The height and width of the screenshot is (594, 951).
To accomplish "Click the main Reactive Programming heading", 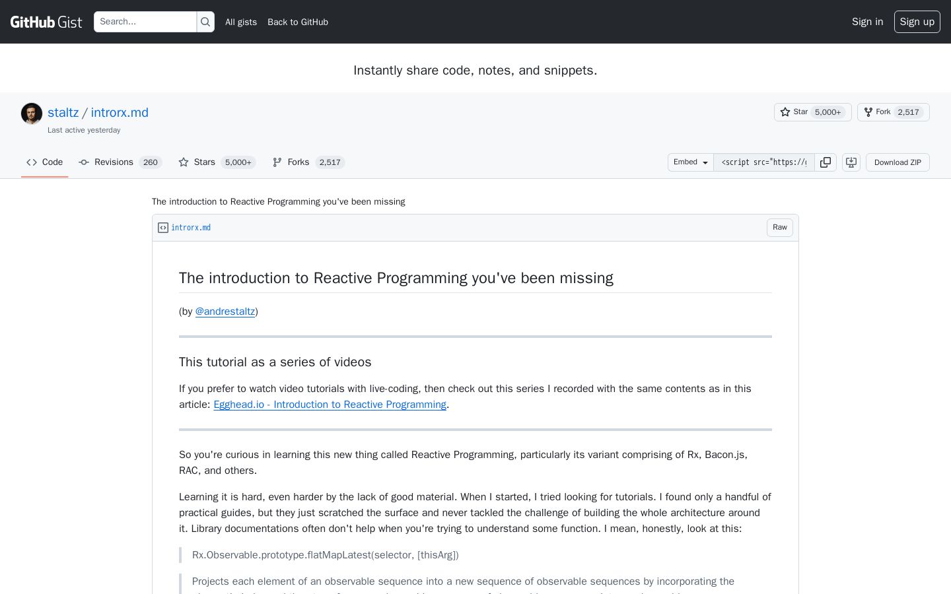I will tap(396, 278).
